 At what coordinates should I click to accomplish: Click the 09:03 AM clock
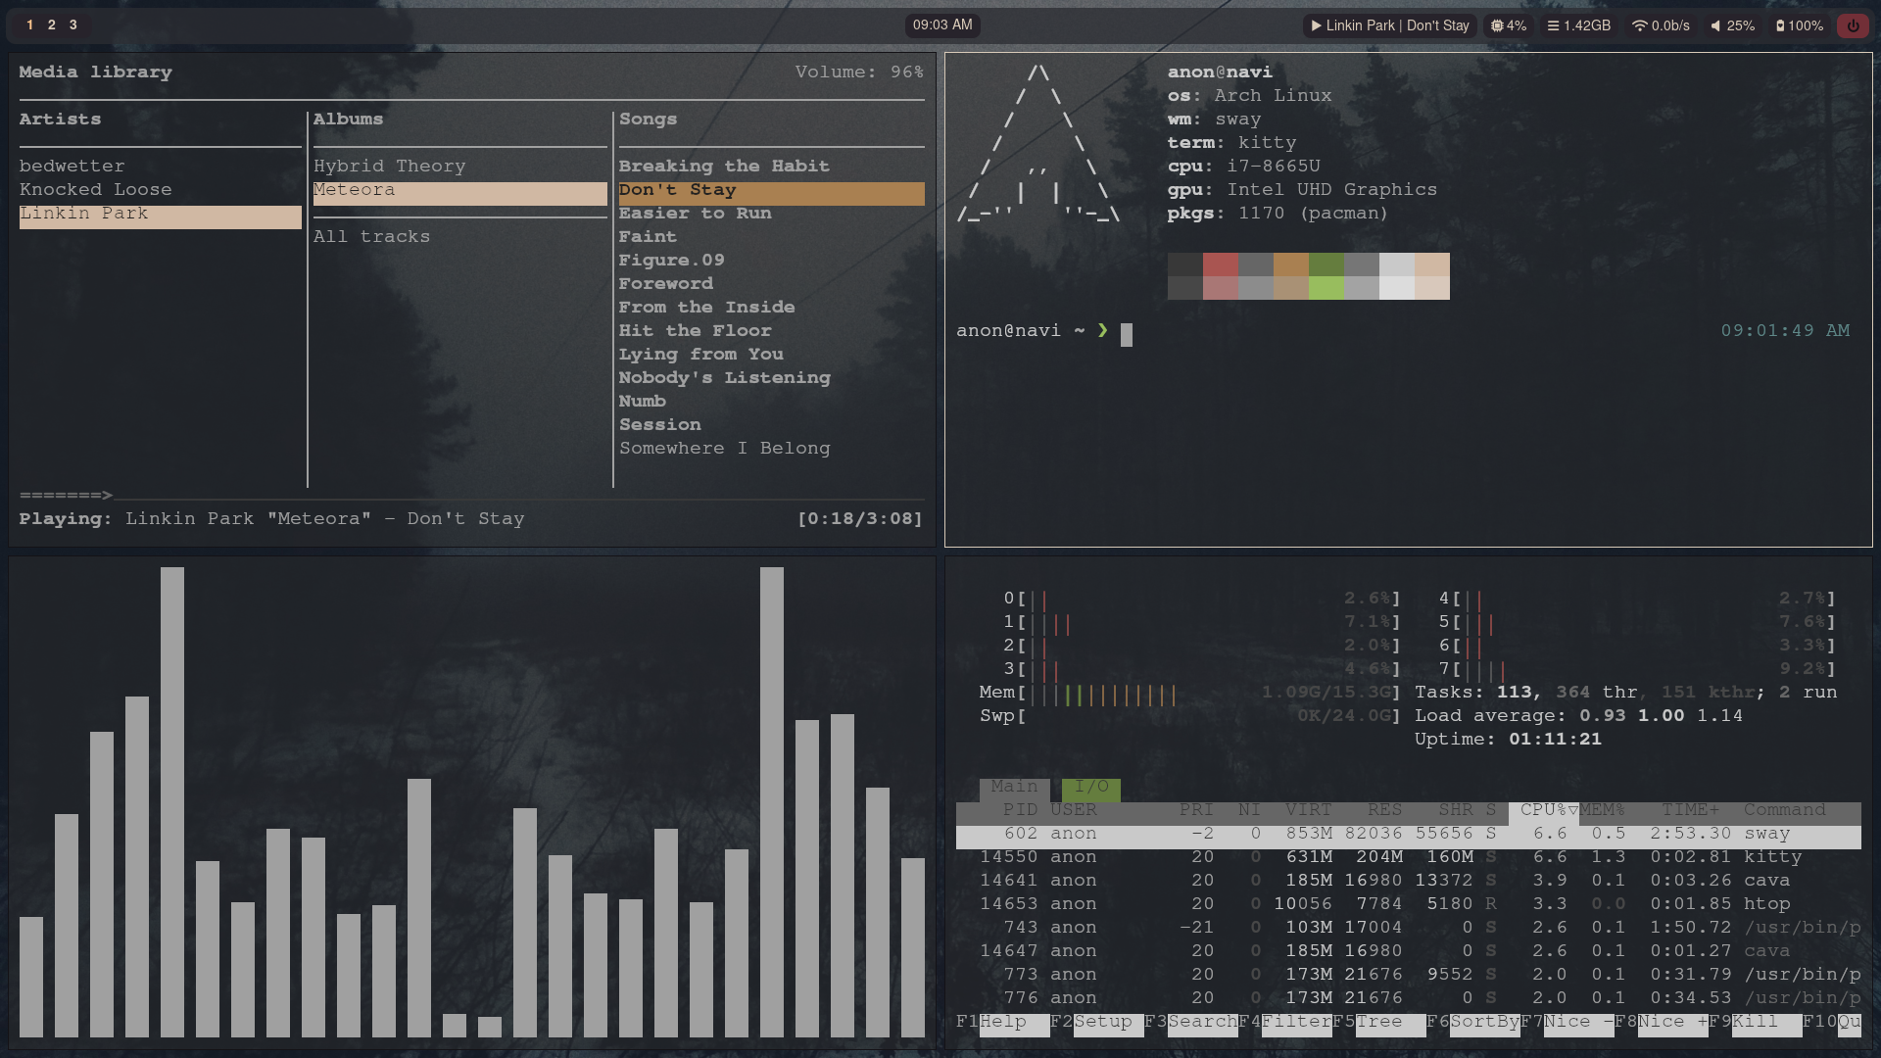[942, 25]
